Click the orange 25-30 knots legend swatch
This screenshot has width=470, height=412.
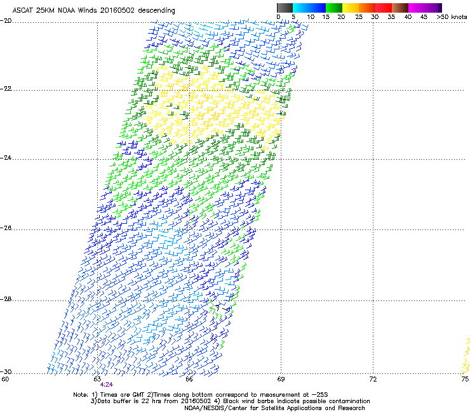coord(367,8)
